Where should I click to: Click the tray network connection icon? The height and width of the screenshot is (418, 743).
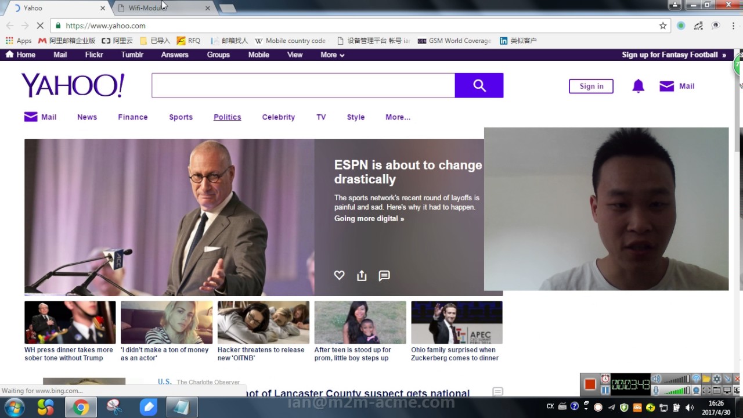coord(663,408)
